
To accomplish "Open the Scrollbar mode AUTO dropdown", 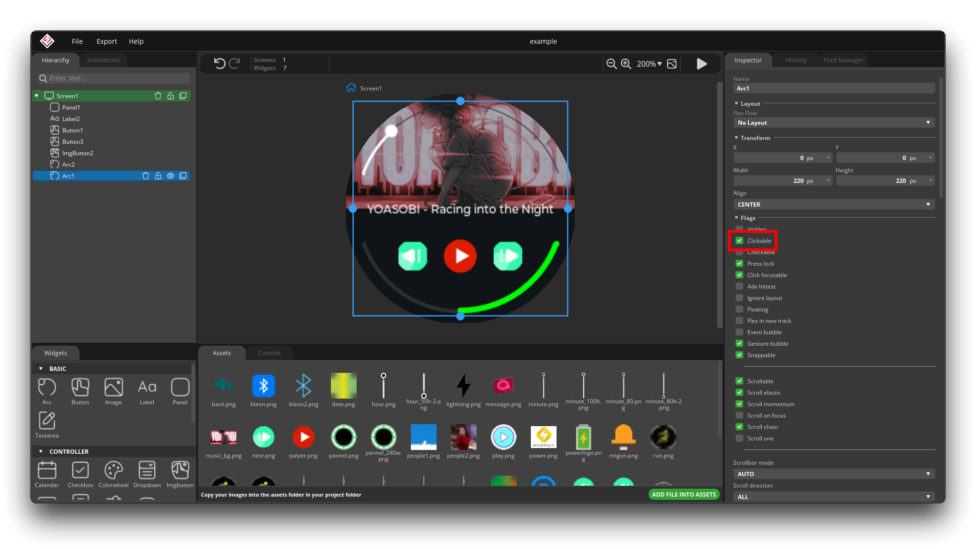I will coord(834,474).
